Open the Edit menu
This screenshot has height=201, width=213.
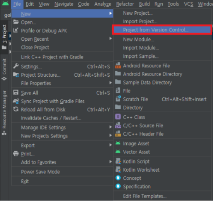30,4
